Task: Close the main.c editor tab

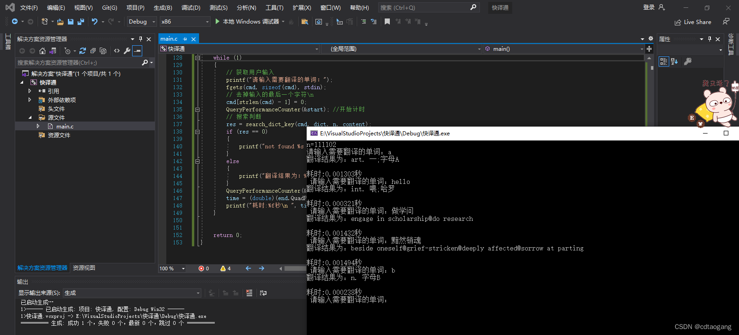Action: point(194,39)
